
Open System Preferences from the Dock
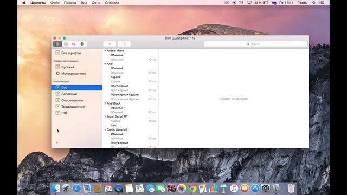265,188
